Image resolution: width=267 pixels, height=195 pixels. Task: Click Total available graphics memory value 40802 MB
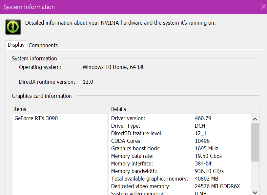[206, 179]
